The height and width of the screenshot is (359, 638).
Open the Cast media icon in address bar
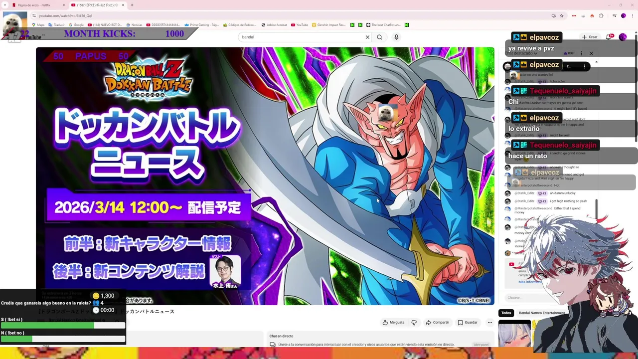tap(553, 15)
